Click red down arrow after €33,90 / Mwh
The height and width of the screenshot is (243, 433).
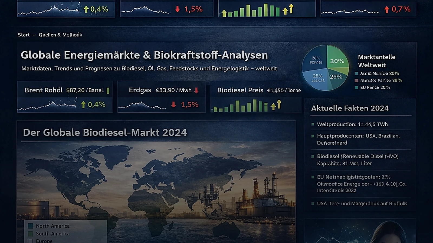[196, 90]
